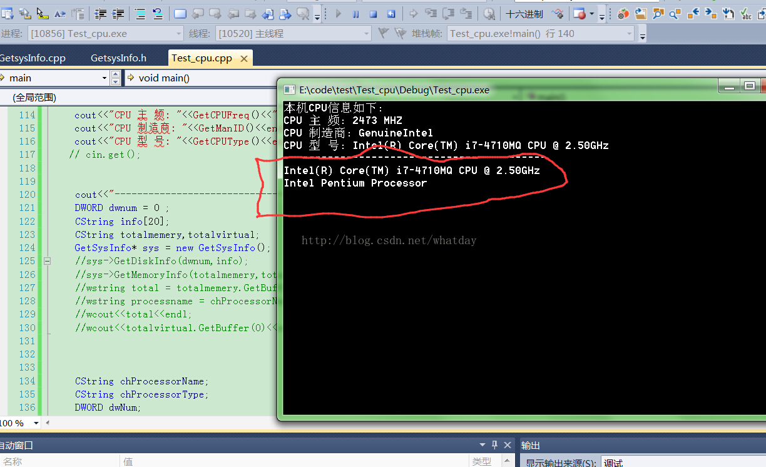Toggle hexadecimal display (十六进制)

click(x=524, y=14)
